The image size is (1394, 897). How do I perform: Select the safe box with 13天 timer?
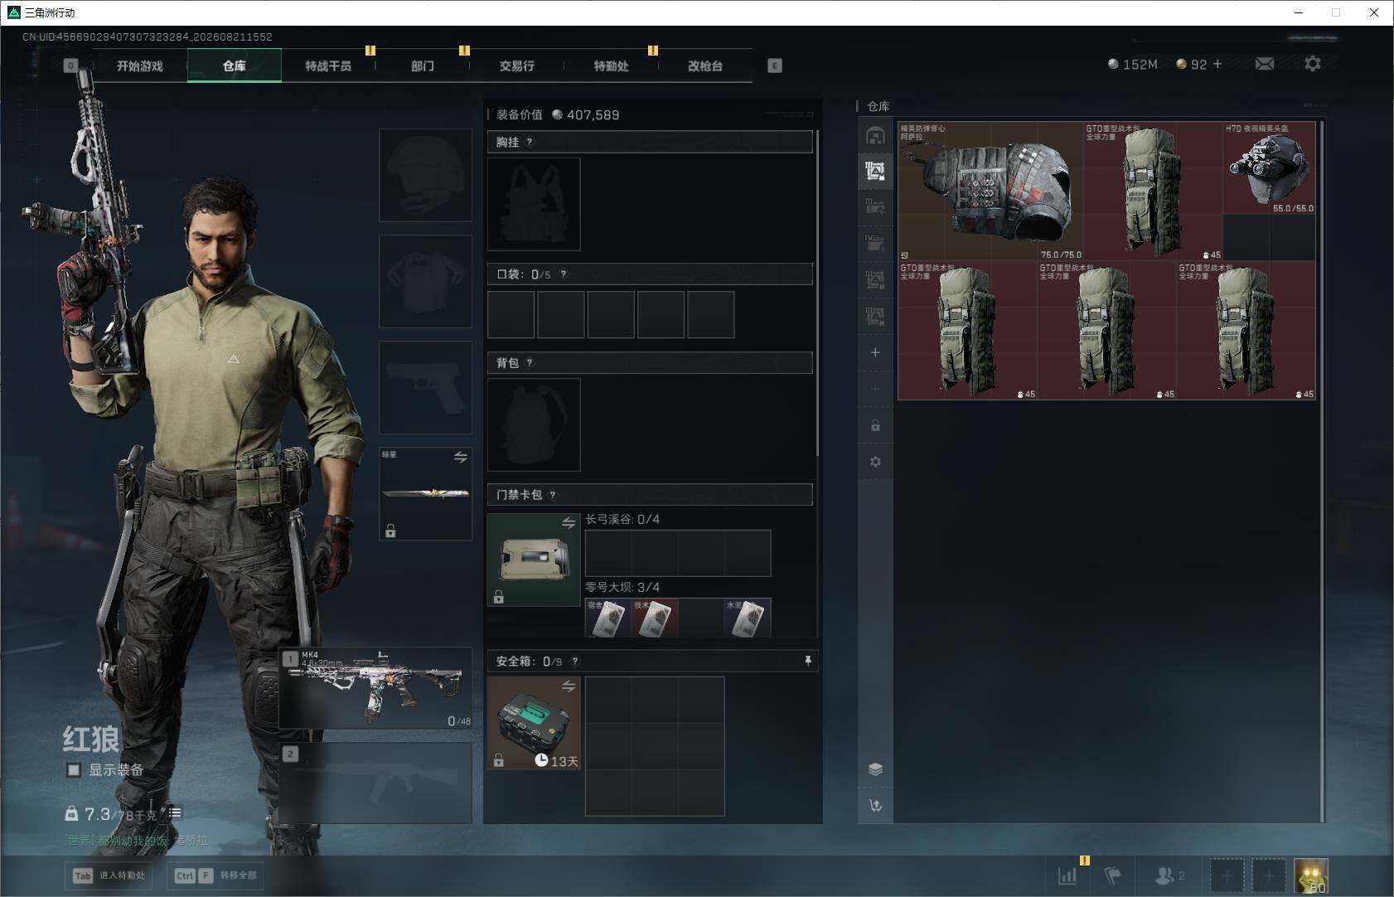[534, 723]
